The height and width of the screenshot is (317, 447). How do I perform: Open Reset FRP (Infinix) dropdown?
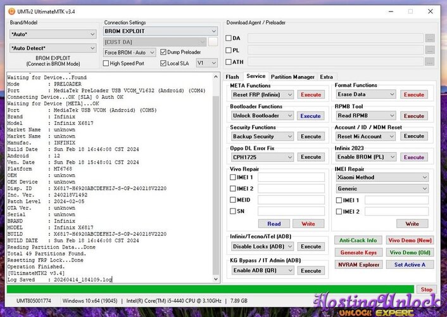pos(262,94)
